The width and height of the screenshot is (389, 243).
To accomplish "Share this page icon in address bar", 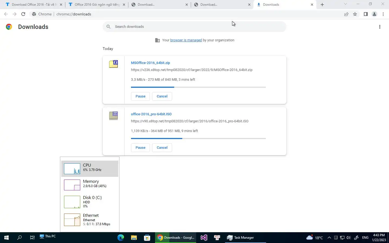I will tap(346, 14).
